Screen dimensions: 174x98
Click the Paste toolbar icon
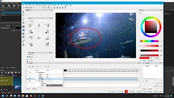[x=48, y=8]
